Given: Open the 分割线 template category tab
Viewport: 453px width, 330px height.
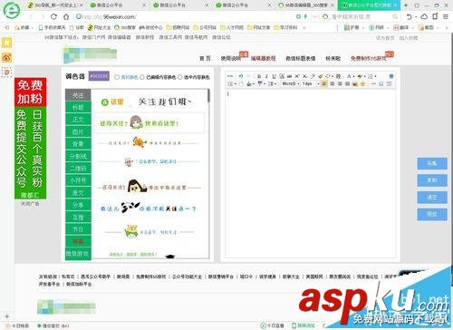Looking at the screenshot, I should pyautogui.click(x=78, y=156).
